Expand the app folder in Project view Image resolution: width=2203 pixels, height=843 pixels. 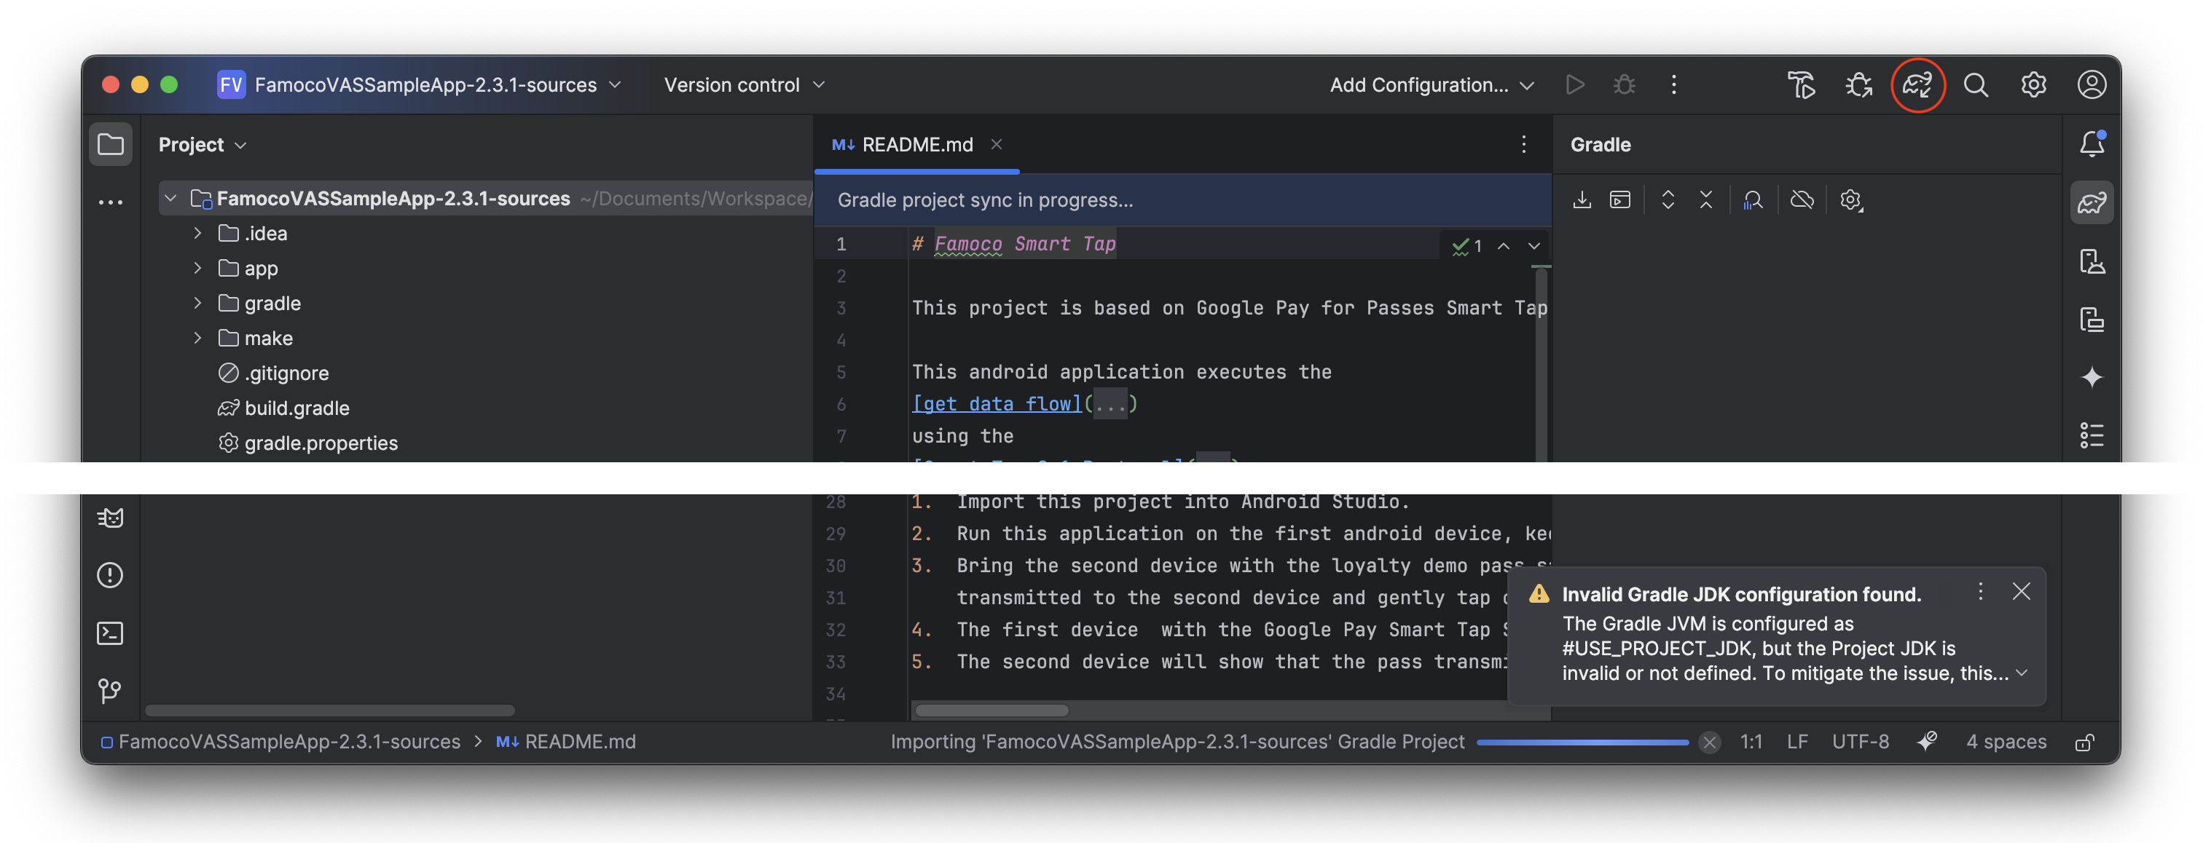(x=197, y=268)
